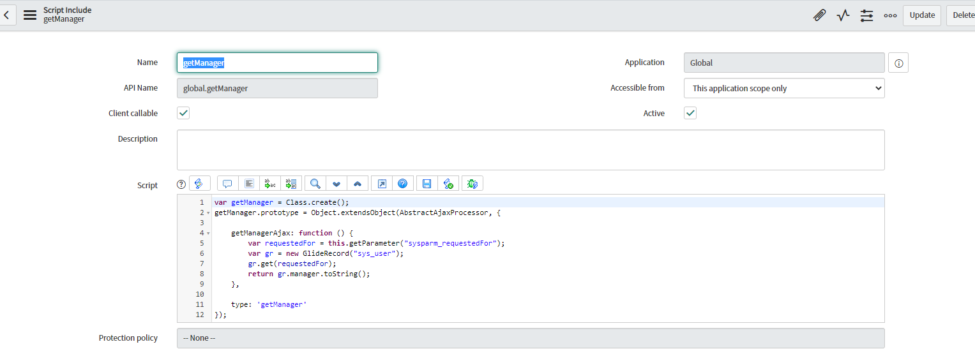975x349 pixels.
Task: Click line number 10 in gutter
Action: click(x=199, y=294)
